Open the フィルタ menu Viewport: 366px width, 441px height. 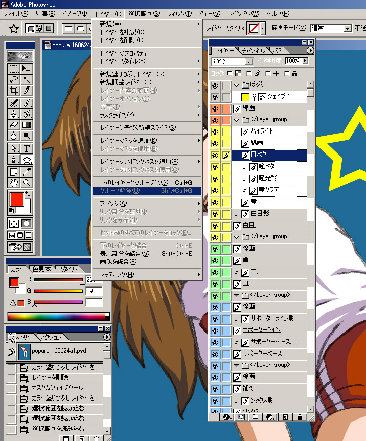[179, 14]
